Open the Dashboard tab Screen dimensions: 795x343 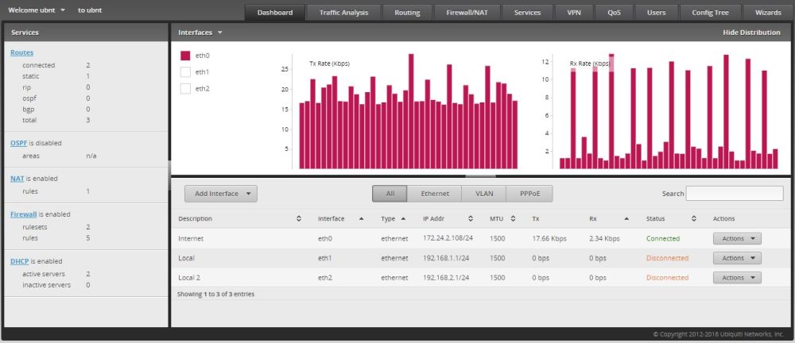click(x=275, y=13)
